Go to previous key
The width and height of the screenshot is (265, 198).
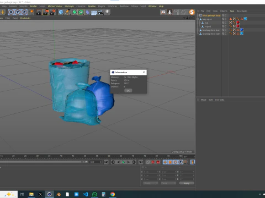pyautogui.click(x=113, y=162)
